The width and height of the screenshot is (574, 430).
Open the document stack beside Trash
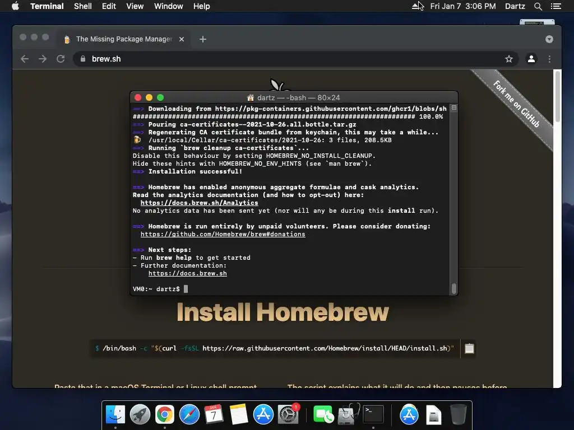(434, 415)
